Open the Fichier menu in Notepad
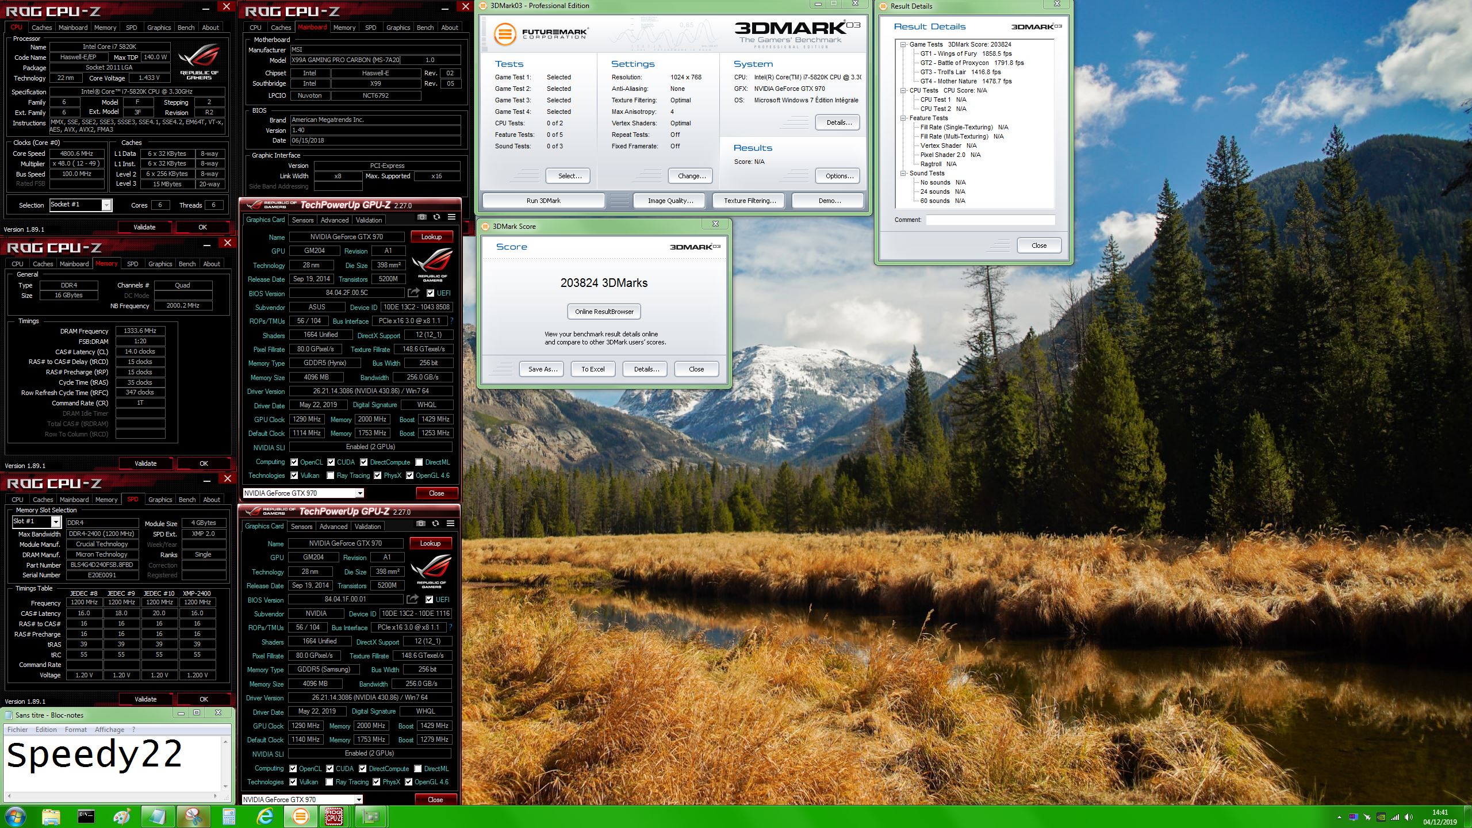This screenshot has height=828, width=1472. click(x=17, y=729)
